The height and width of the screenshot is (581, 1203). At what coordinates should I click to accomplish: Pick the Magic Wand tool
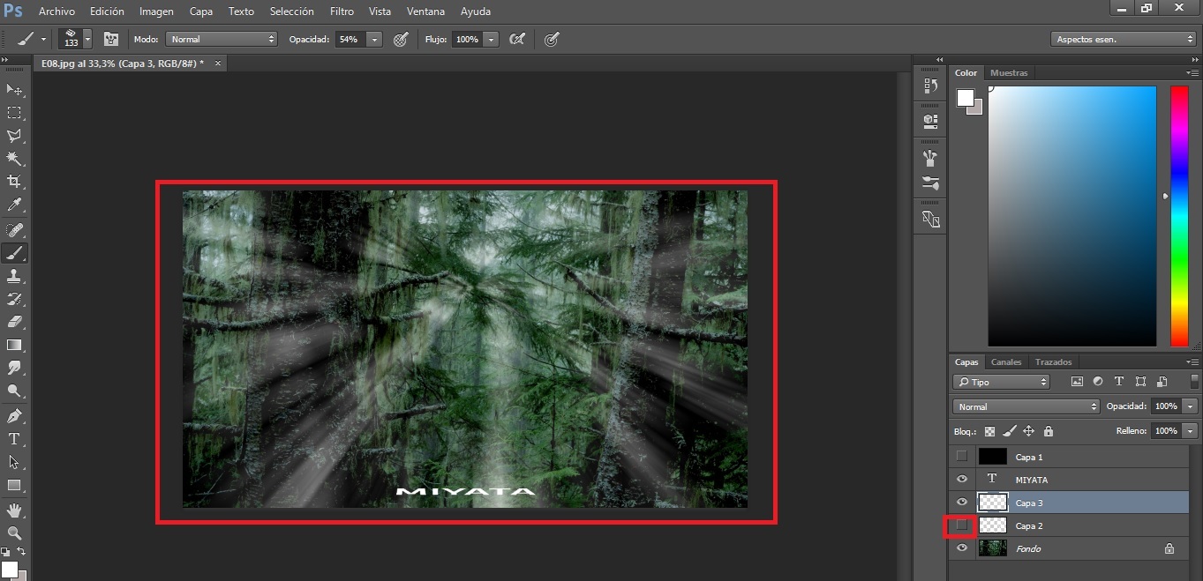coord(14,159)
